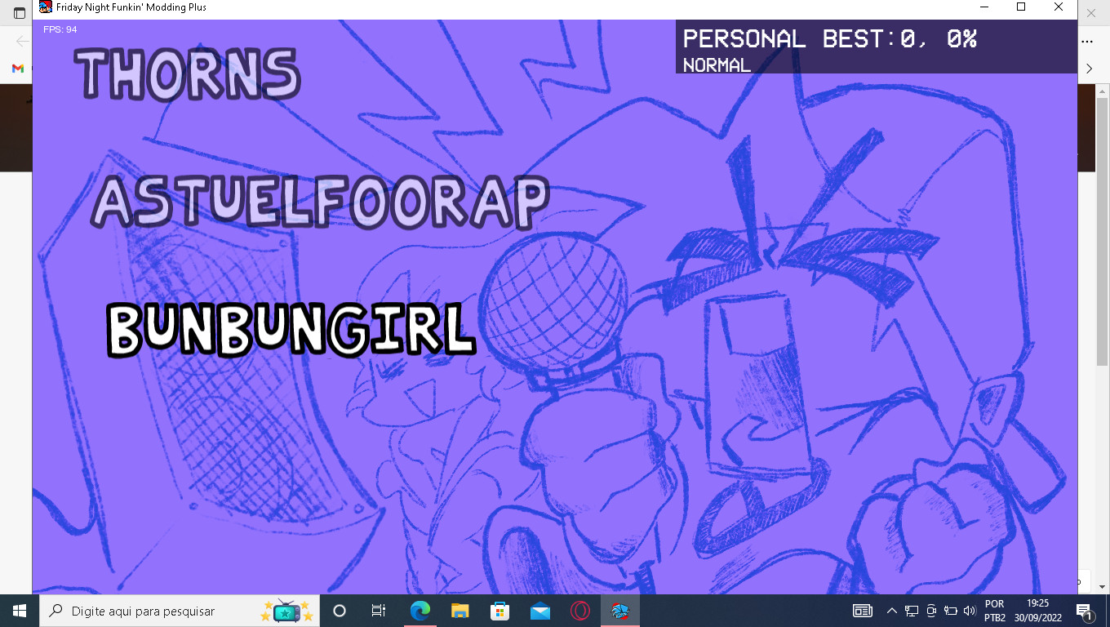The image size is (1110, 627).
Task: Maximize the Friday Night Funkin' window
Action: [1021, 7]
